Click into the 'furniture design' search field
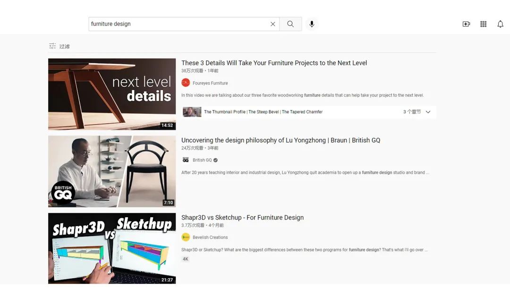The height and width of the screenshot is (306, 510). [x=179, y=24]
